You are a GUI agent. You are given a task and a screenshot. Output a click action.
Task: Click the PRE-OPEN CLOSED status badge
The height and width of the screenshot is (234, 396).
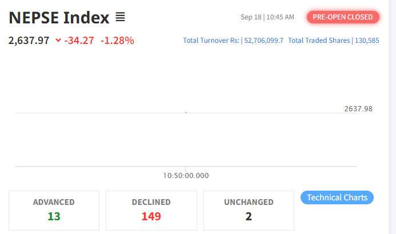point(343,17)
